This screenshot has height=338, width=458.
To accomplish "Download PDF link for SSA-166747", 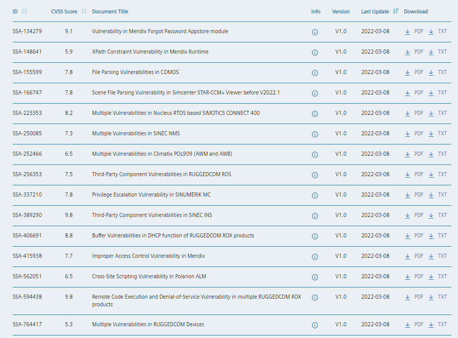I will point(419,92).
